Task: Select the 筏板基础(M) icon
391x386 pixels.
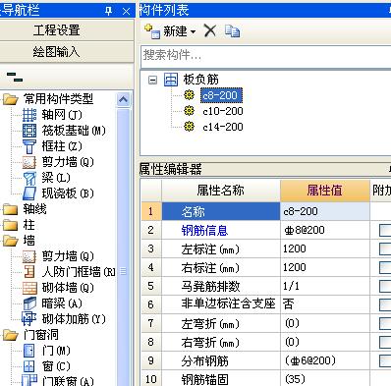Action: pyautogui.click(x=29, y=131)
